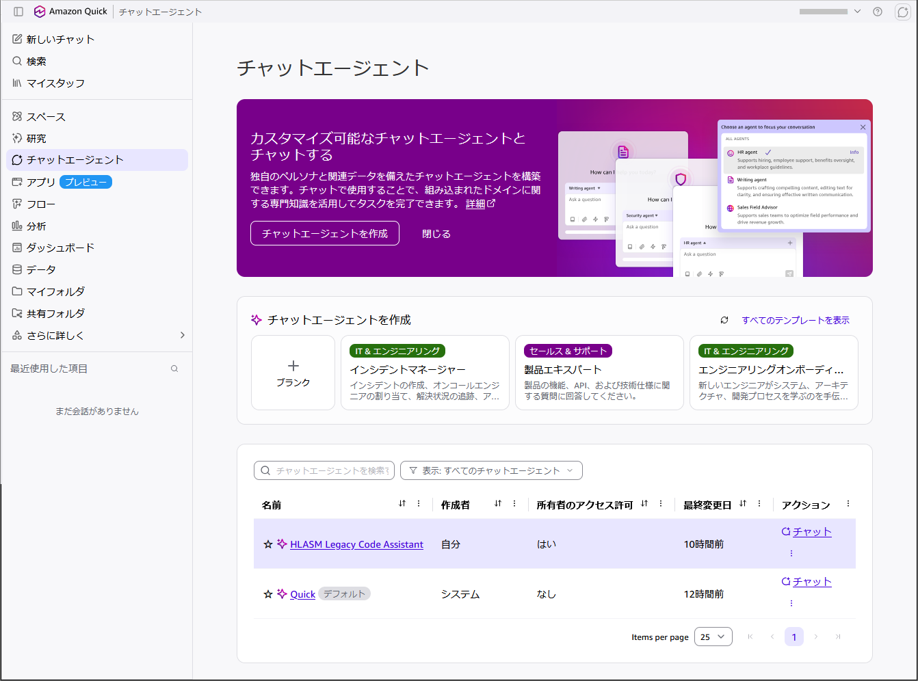The width and height of the screenshot is (918, 681).
Task: Create a blank agent with the ブランク card
Action: click(x=293, y=373)
